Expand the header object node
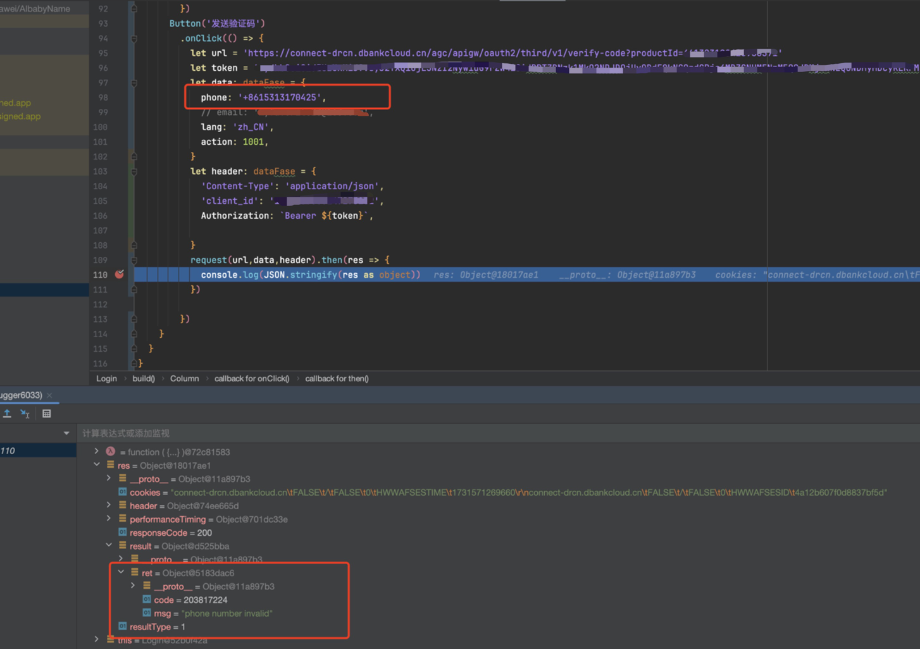 tap(109, 505)
